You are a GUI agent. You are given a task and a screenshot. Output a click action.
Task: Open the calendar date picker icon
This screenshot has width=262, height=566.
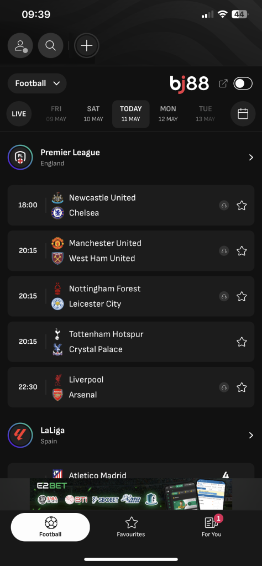(243, 114)
